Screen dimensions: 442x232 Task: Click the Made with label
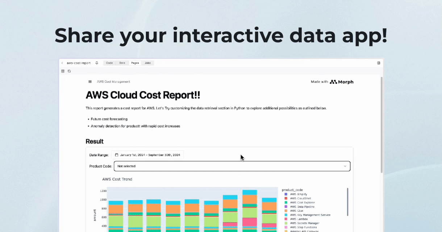pos(319,82)
